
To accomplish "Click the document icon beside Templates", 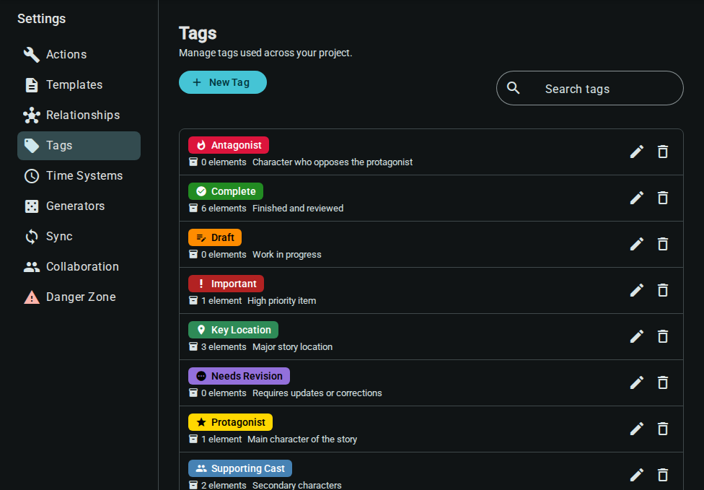I will point(32,85).
